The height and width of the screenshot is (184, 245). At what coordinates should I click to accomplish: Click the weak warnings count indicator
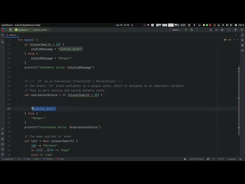tap(230, 40)
